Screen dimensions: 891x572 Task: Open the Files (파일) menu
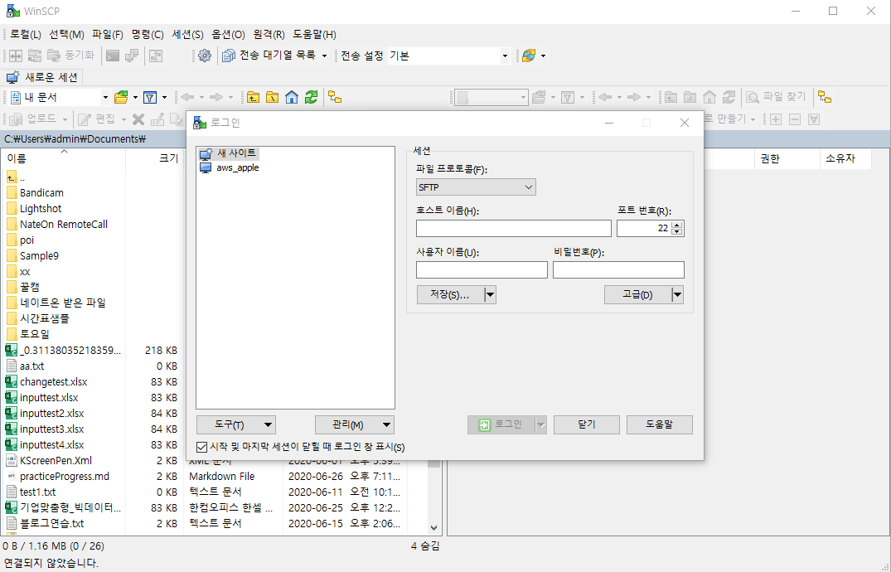(108, 35)
